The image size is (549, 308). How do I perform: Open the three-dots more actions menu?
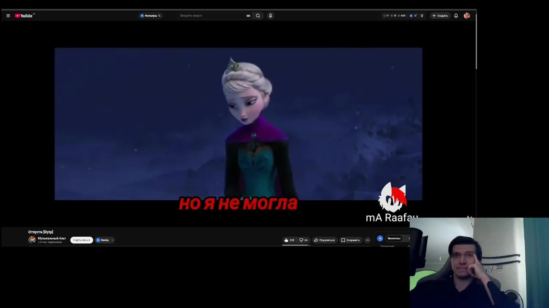[x=367, y=240]
